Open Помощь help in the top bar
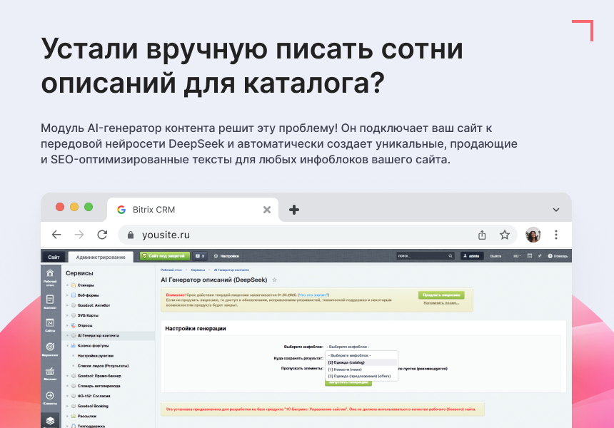 (x=558, y=256)
